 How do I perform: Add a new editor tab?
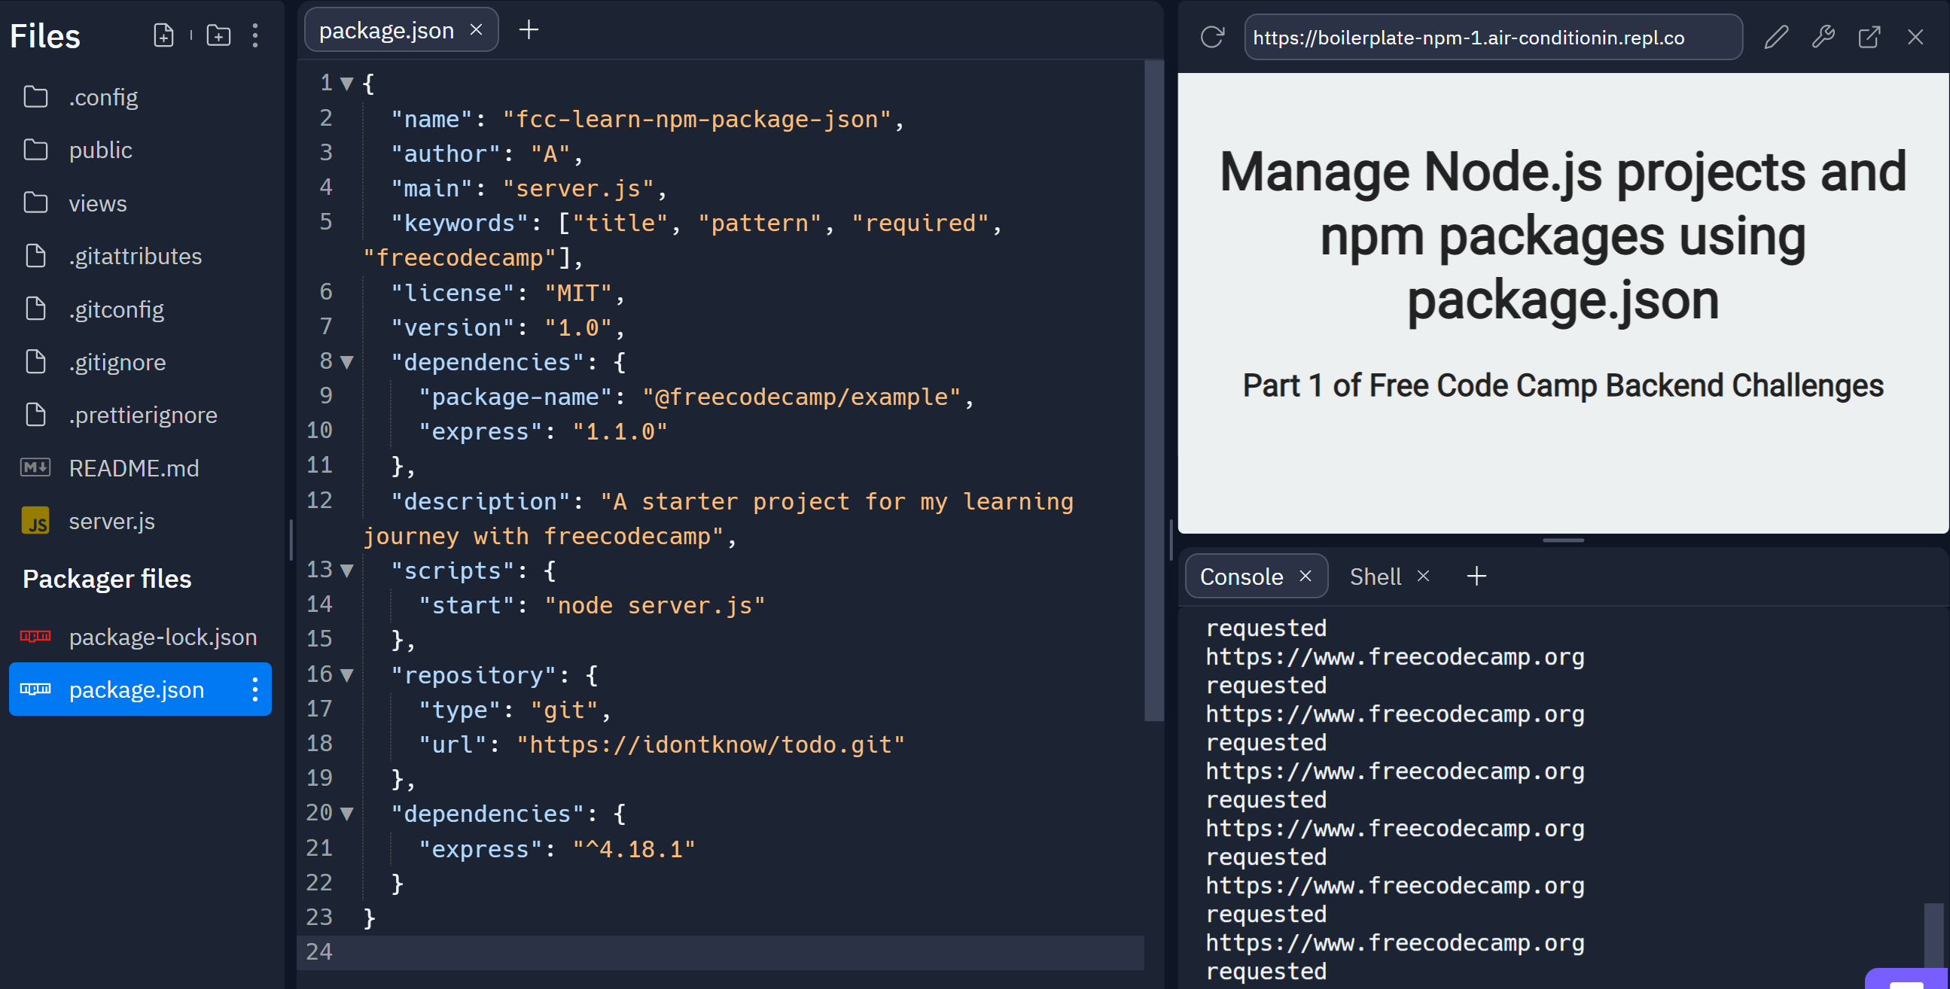pos(529,30)
